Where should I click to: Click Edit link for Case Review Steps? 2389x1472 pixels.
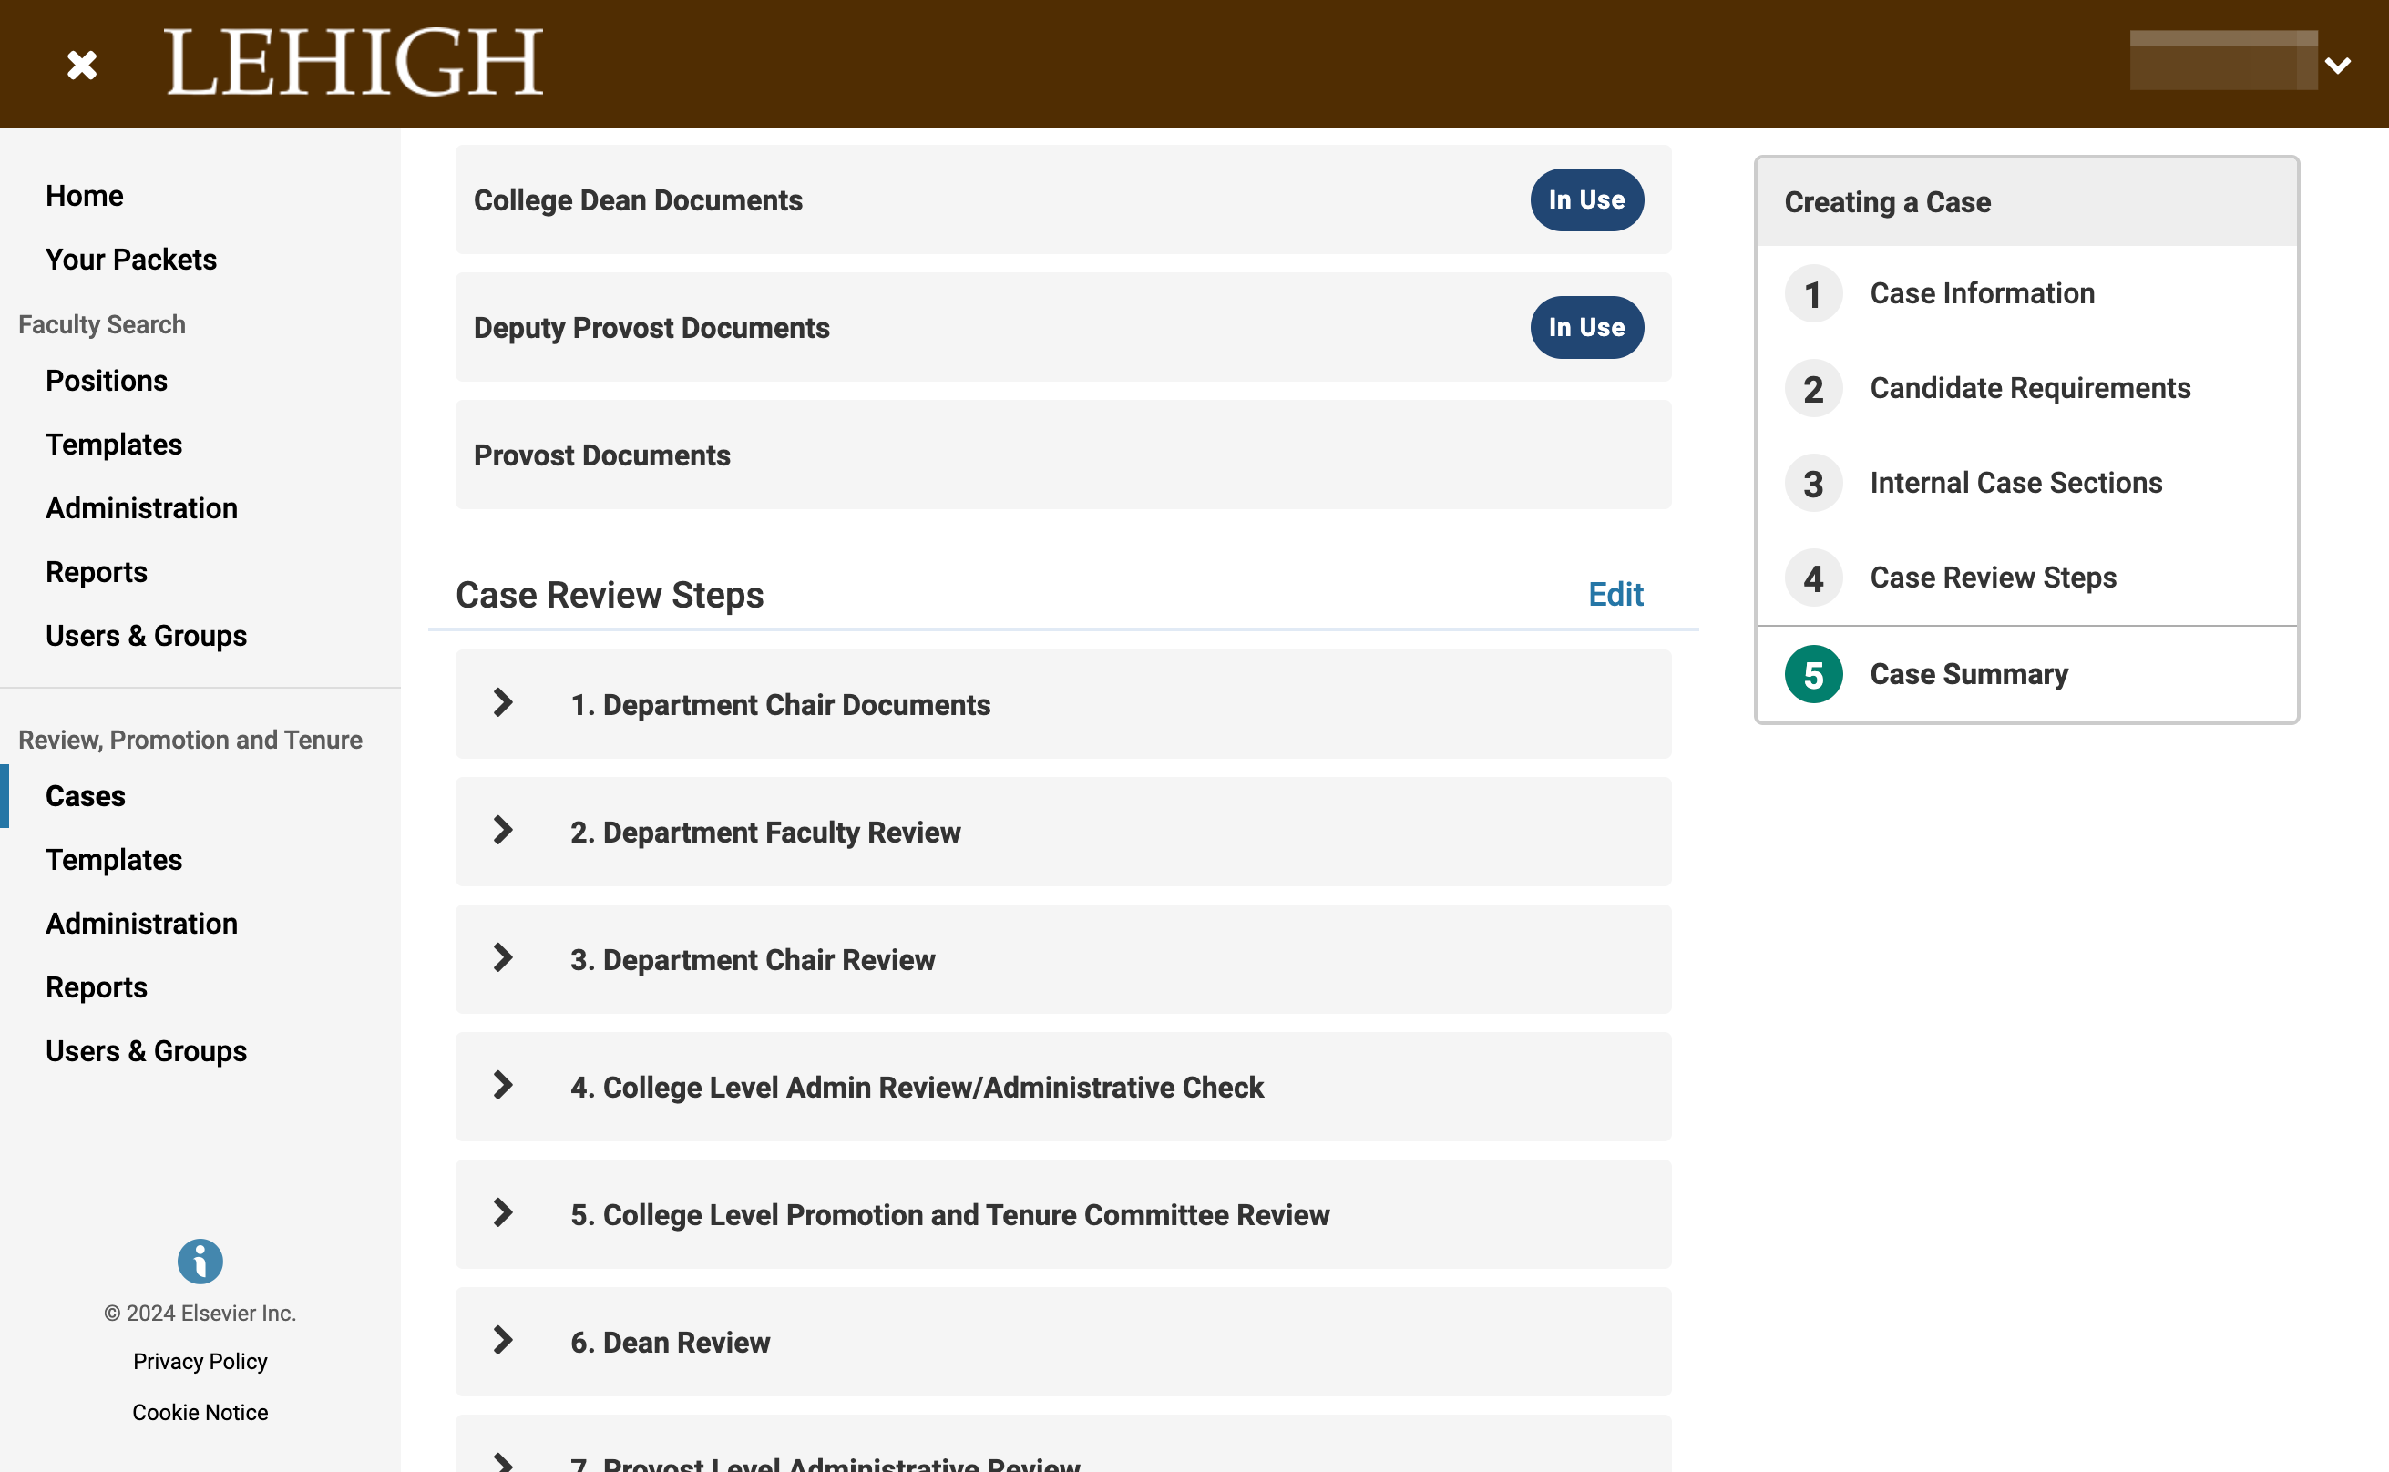coord(1615,594)
